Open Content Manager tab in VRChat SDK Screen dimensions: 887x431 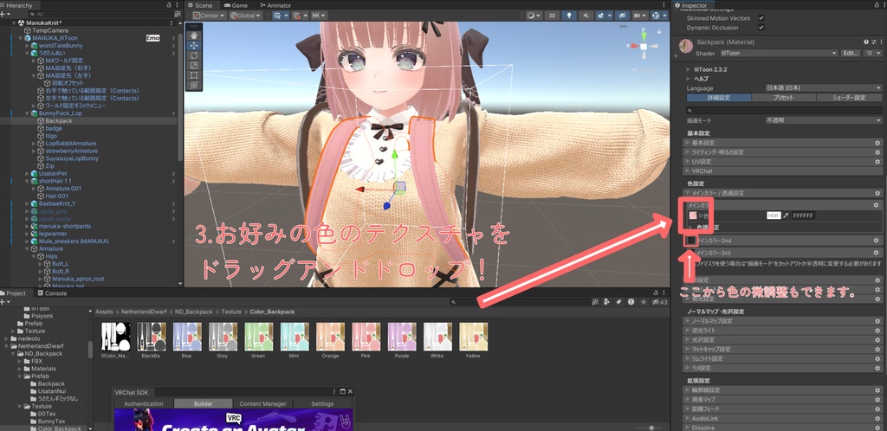[x=262, y=404]
